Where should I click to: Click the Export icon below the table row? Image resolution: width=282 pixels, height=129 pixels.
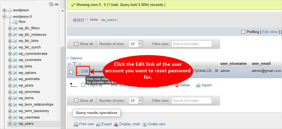point(199,85)
